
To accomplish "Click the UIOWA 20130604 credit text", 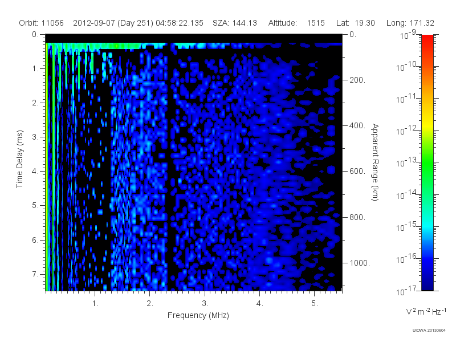I will 429,330.
